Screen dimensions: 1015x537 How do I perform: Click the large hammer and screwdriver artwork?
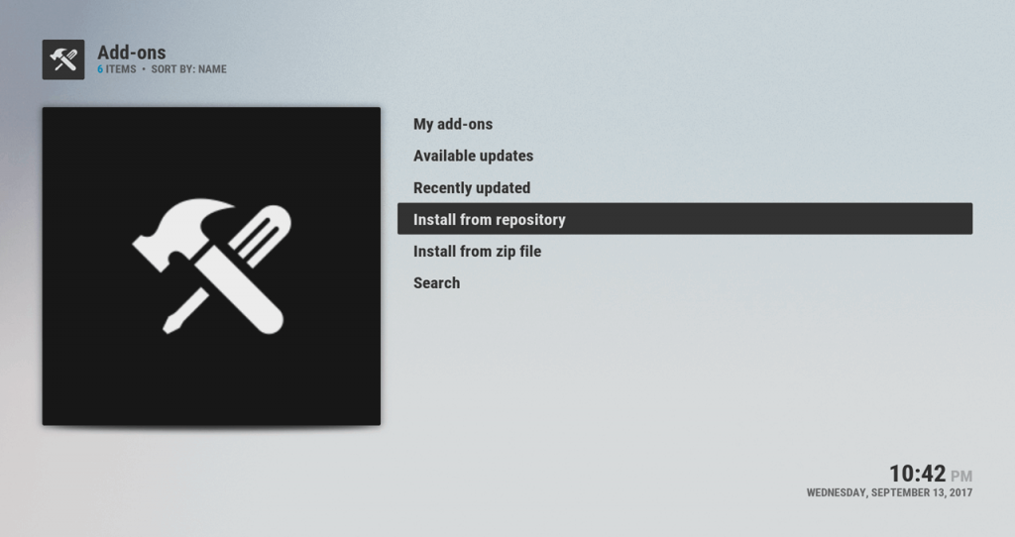coord(211,267)
